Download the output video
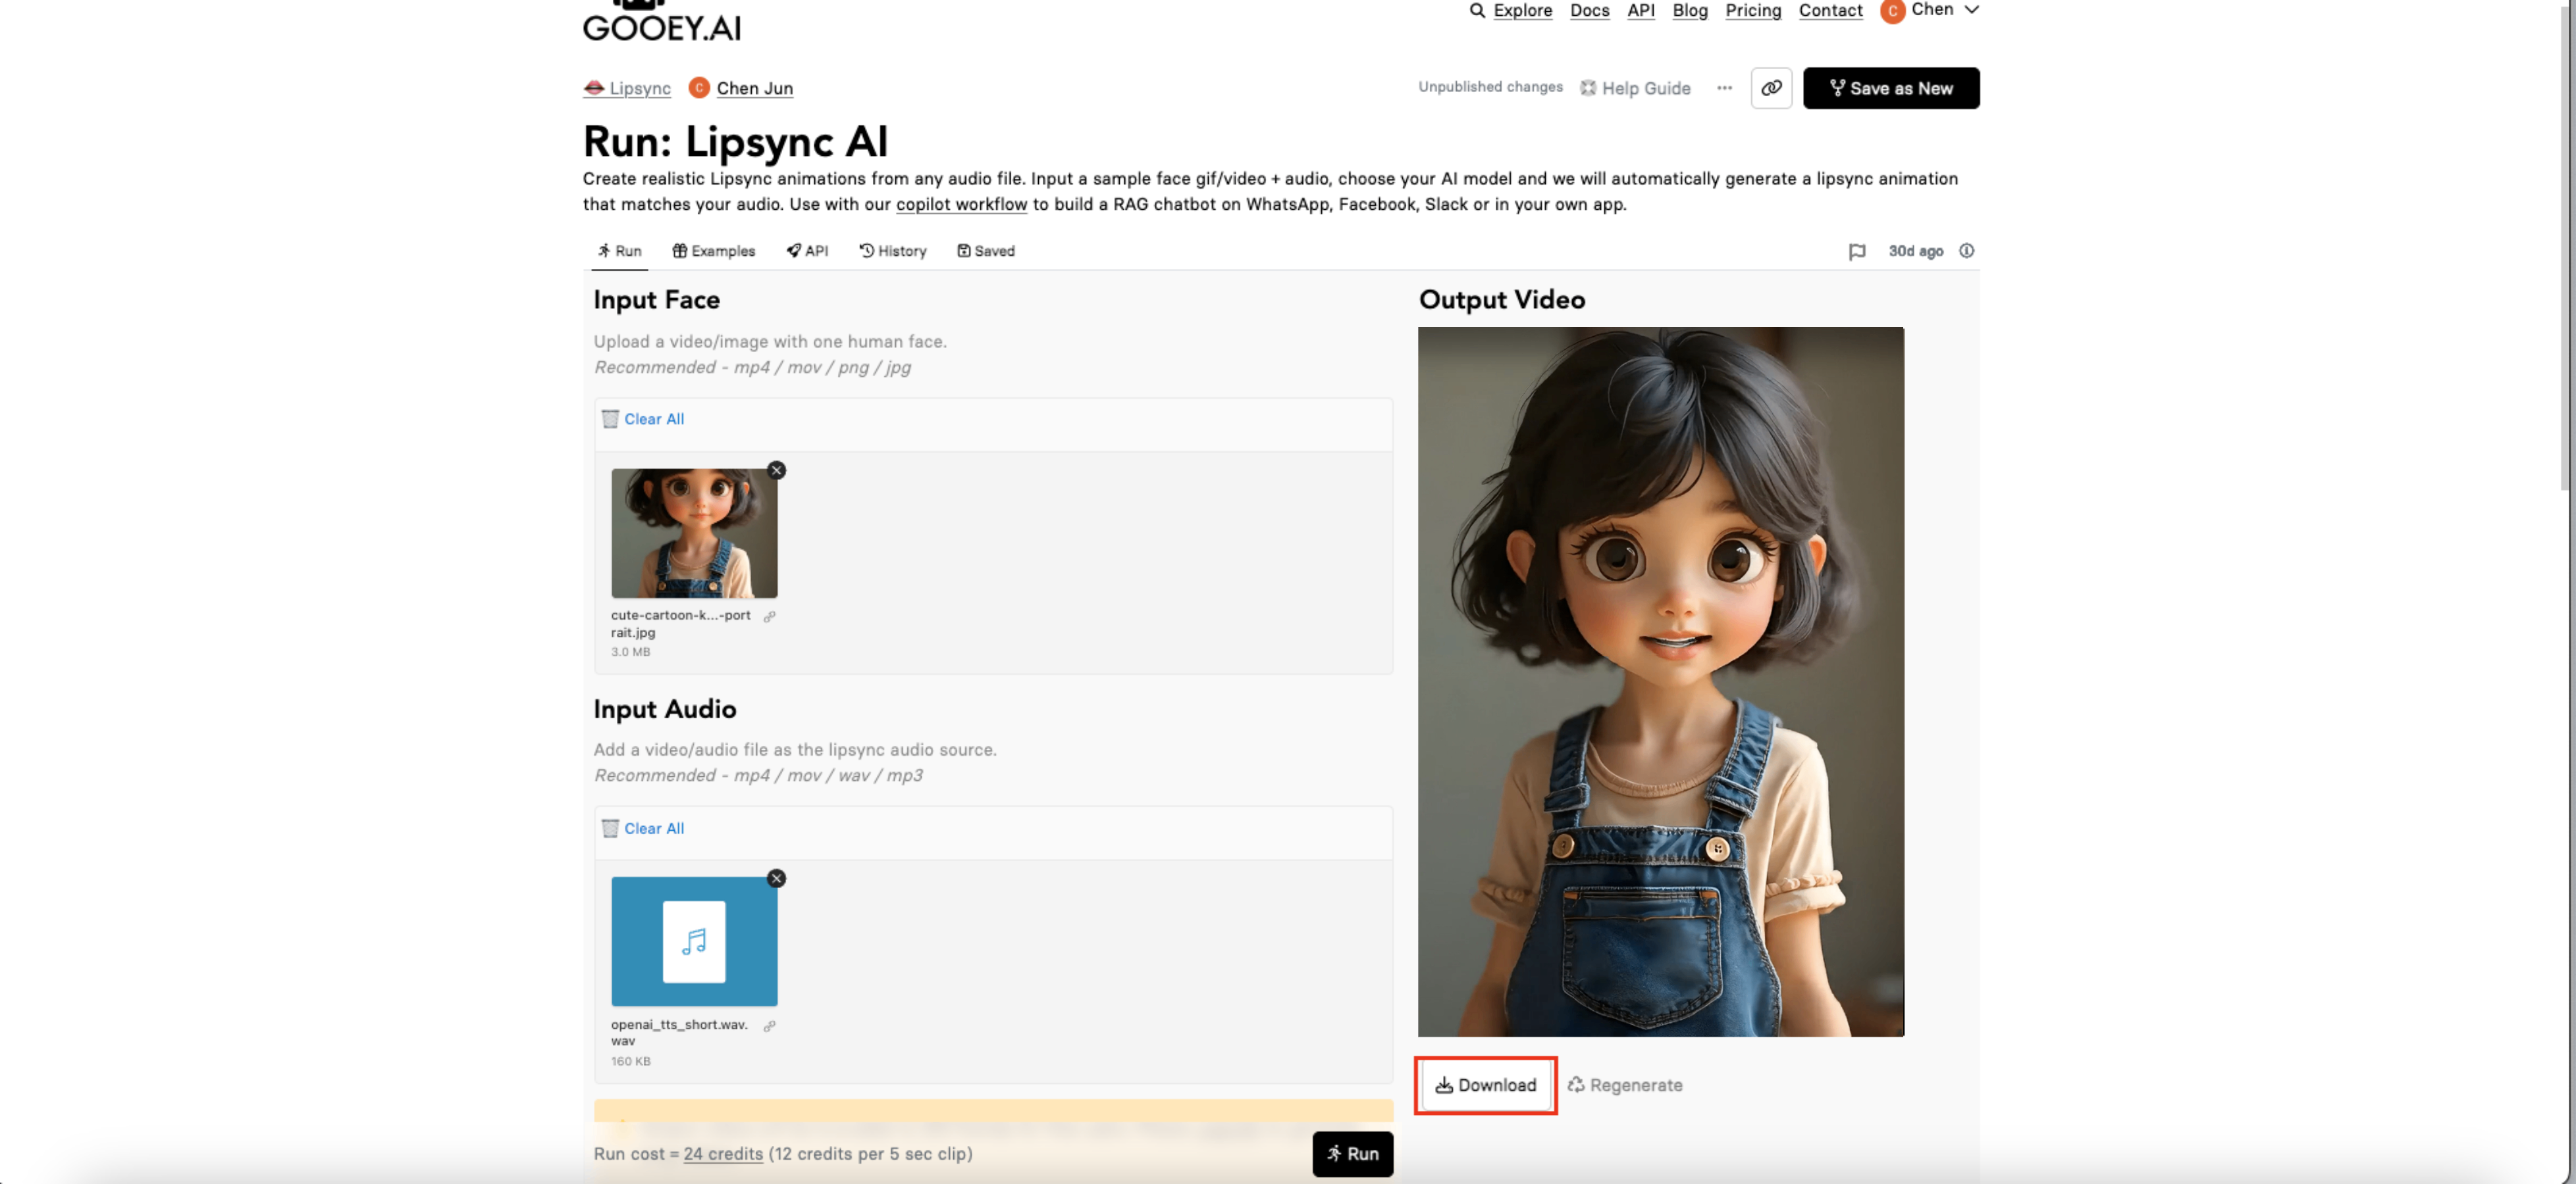Image resolution: width=2576 pixels, height=1184 pixels. pos(1485,1085)
